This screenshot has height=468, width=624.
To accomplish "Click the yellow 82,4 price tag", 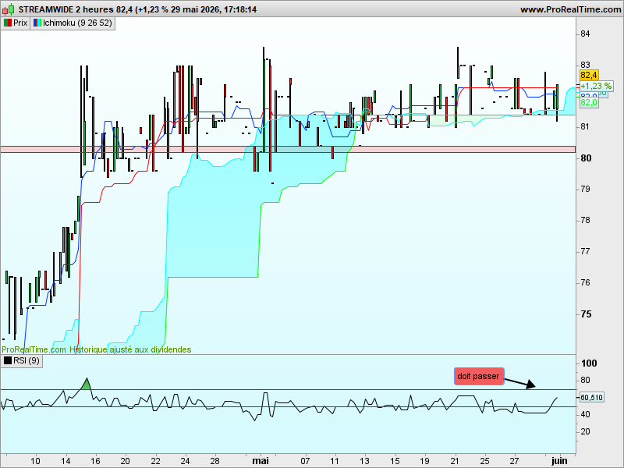I will 589,75.
